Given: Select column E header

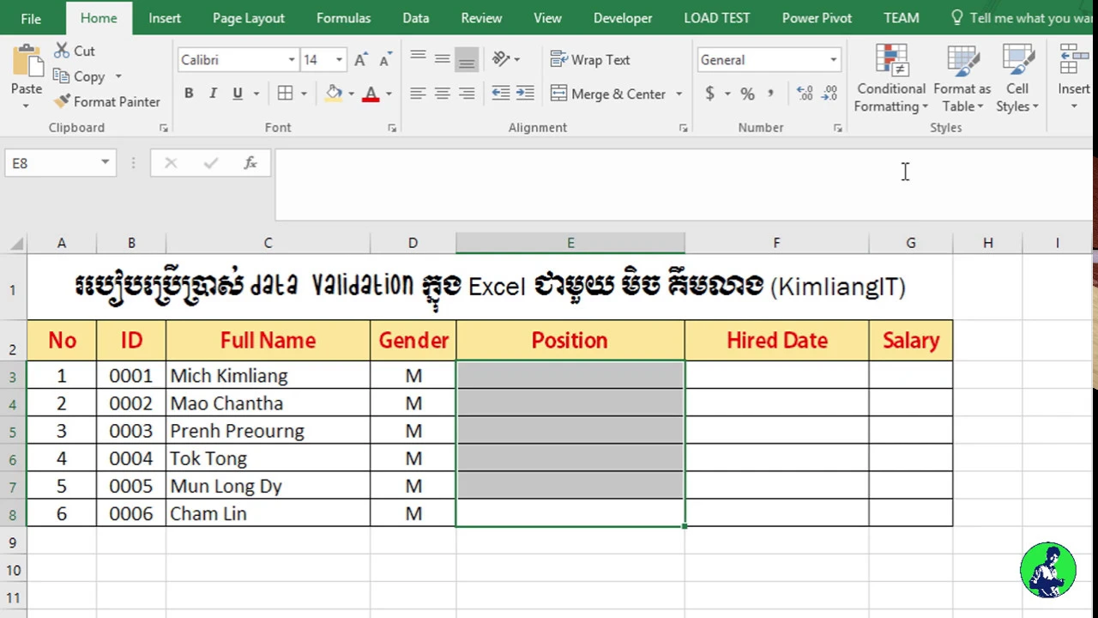Looking at the screenshot, I should point(570,243).
